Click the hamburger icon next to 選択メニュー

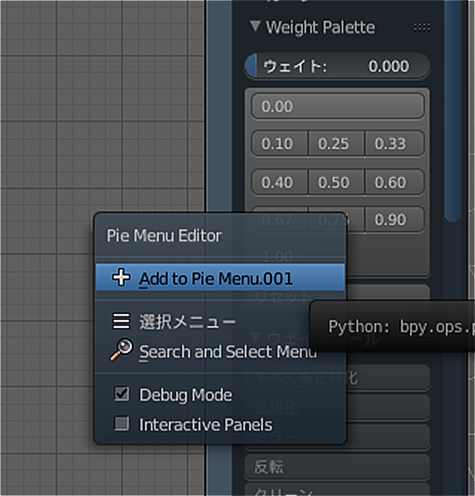click(x=121, y=321)
